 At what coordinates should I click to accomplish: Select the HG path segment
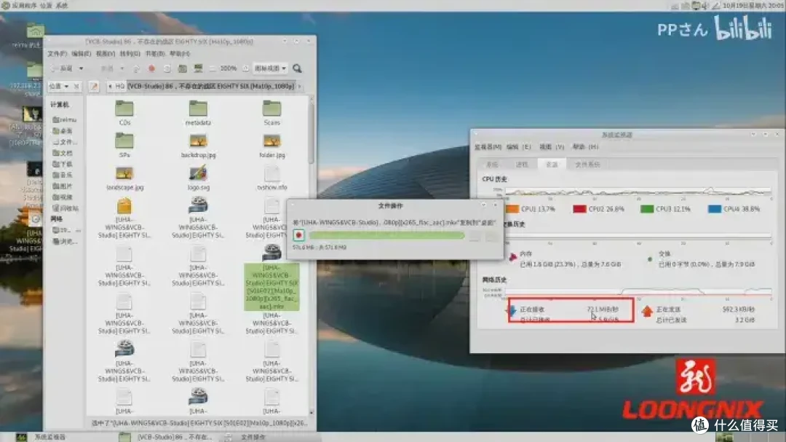[120, 87]
